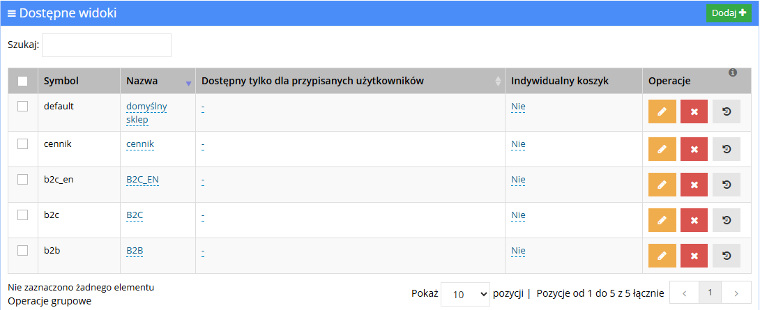Click the Dodaj button
Image resolution: width=760 pixels, height=310 pixels.
pyautogui.click(x=729, y=13)
